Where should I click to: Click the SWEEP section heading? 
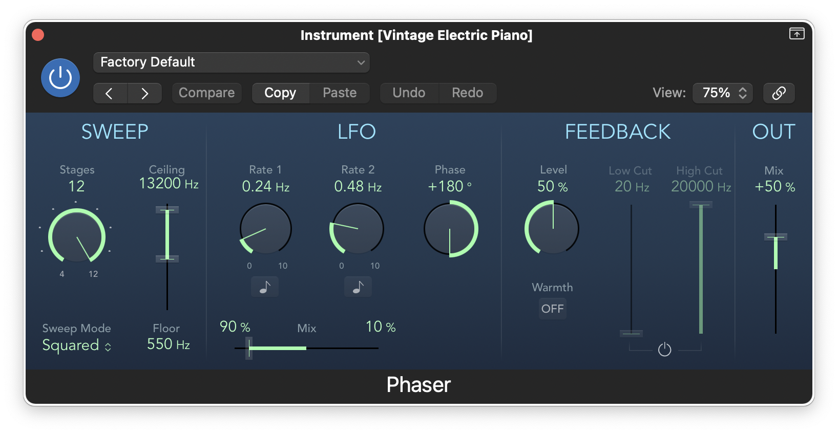point(115,132)
